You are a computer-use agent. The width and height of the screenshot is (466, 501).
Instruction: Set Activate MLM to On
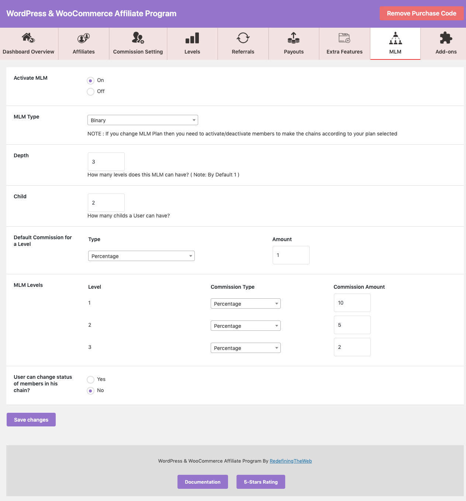tap(90, 80)
